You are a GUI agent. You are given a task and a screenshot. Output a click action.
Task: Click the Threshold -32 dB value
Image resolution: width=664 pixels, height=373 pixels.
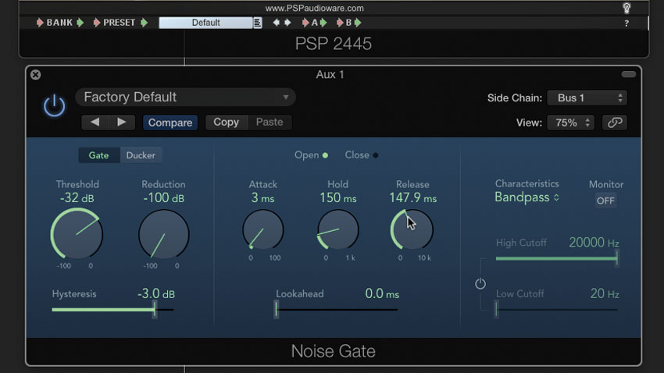(x=77, y=198)
